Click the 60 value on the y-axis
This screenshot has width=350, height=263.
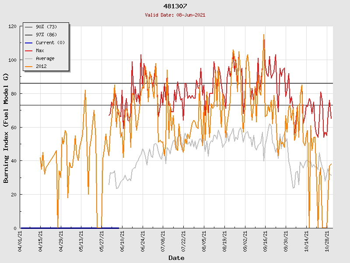coord(14,127)
